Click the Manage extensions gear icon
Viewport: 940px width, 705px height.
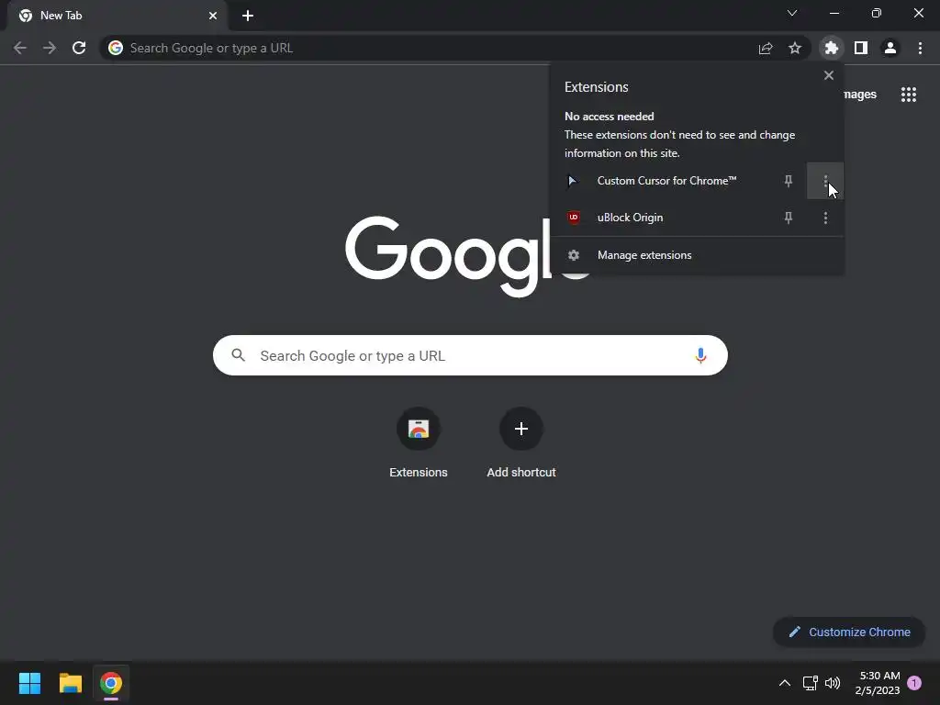coord(574,255)
